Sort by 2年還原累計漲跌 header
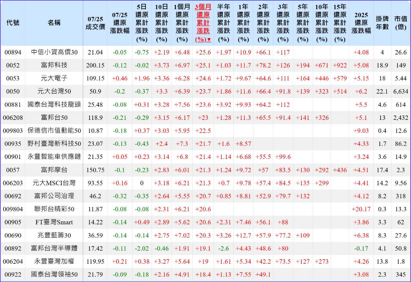Screen dimensions: 411x282 pyautogui.click(x=263, y=23)
